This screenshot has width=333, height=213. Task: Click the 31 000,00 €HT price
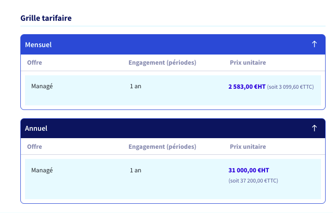click(249, 170)
